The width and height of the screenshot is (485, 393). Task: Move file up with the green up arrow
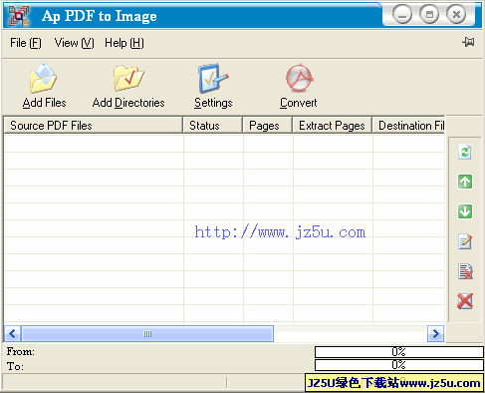point(465,182)
